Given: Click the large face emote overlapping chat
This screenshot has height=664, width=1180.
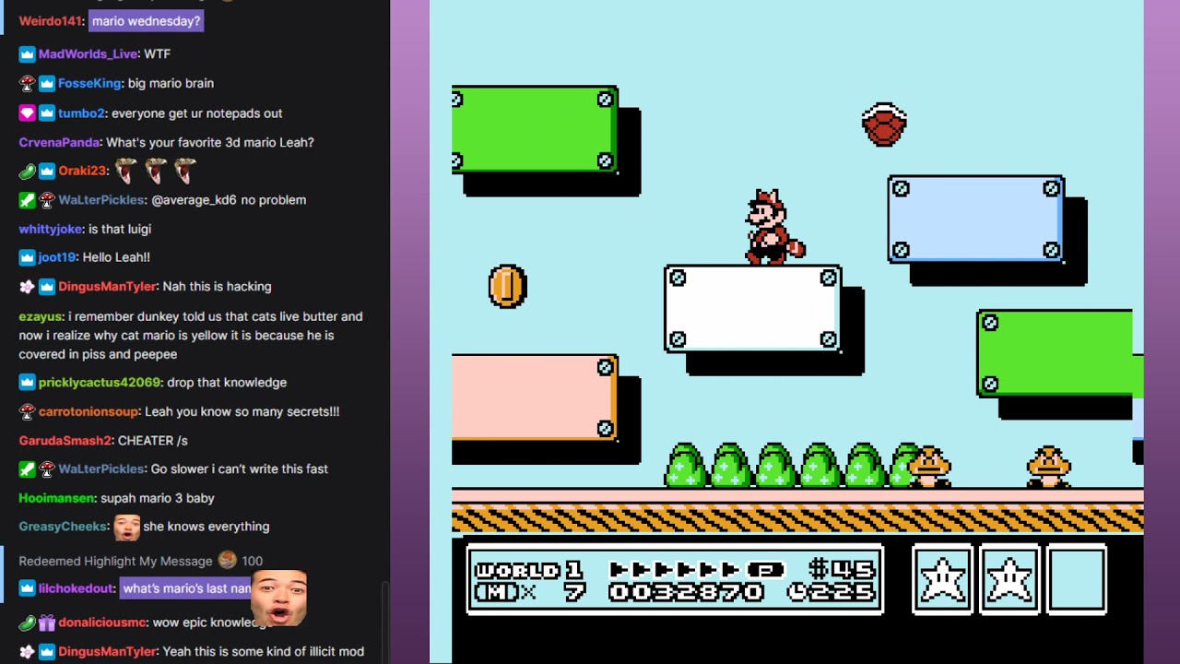Looking at the screenshot, I should click(278, 599).
